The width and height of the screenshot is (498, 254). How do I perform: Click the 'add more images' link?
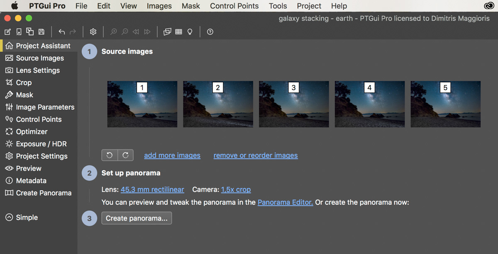pos(172,155)
